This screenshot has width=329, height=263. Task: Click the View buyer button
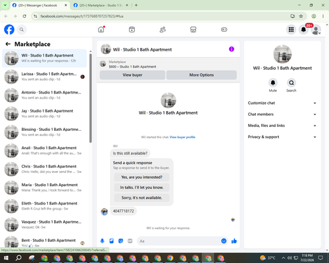(132, 75)
